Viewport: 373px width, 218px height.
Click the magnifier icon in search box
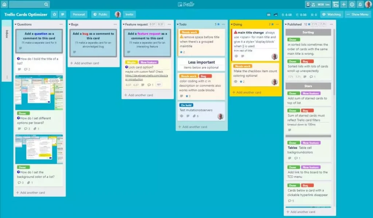coord(46,4)
